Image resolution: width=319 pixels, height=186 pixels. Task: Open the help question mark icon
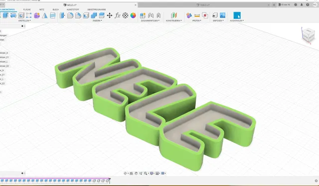308,4
